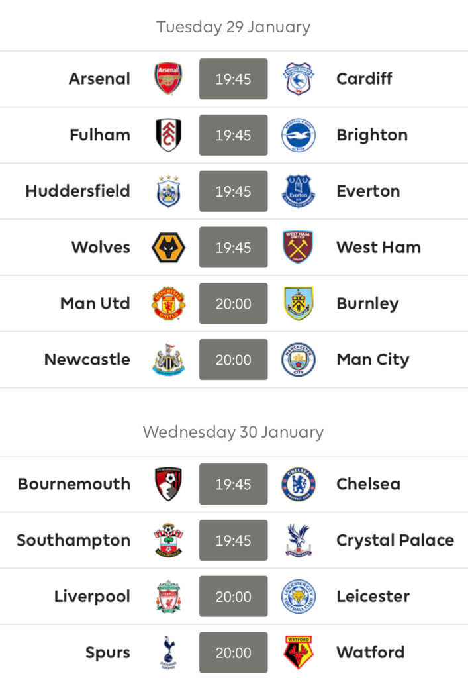Image resolution: width=468 pixels, height=678 pixels.
Task: Click the Tuesday 29 January date header
Action: point(234,26)
